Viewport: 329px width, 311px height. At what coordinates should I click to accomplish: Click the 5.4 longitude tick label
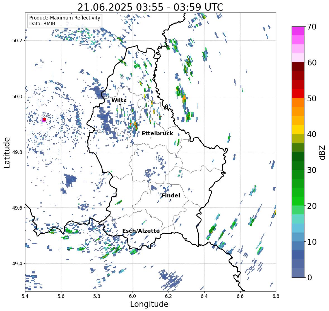25,296
